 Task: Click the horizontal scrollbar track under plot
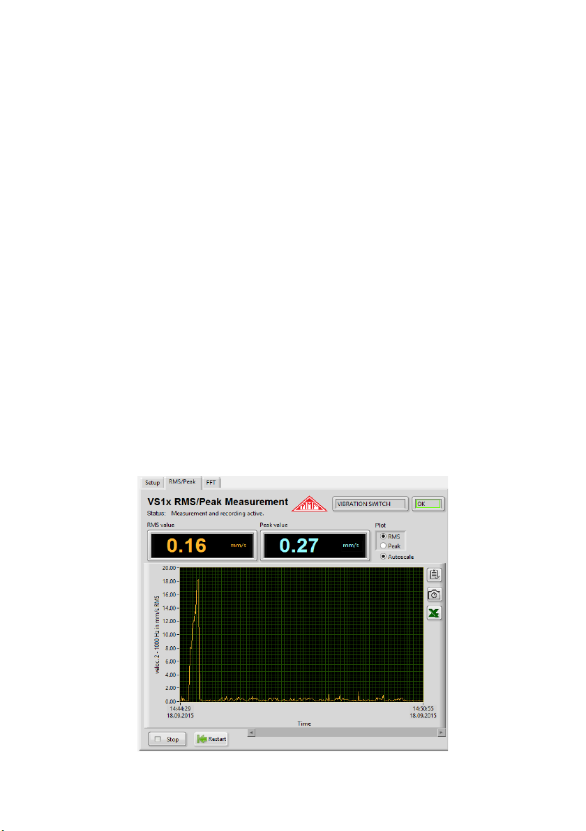click(347, 733)
